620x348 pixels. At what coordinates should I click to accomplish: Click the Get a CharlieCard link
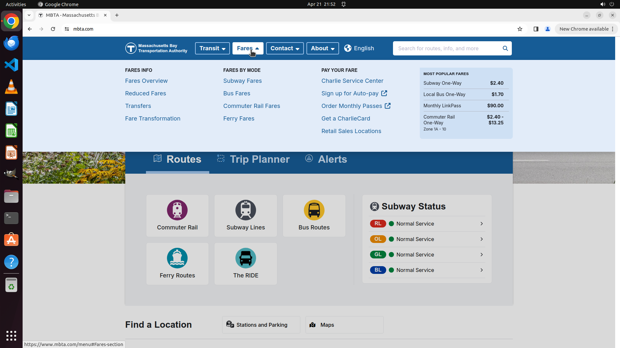click(346, 119)
